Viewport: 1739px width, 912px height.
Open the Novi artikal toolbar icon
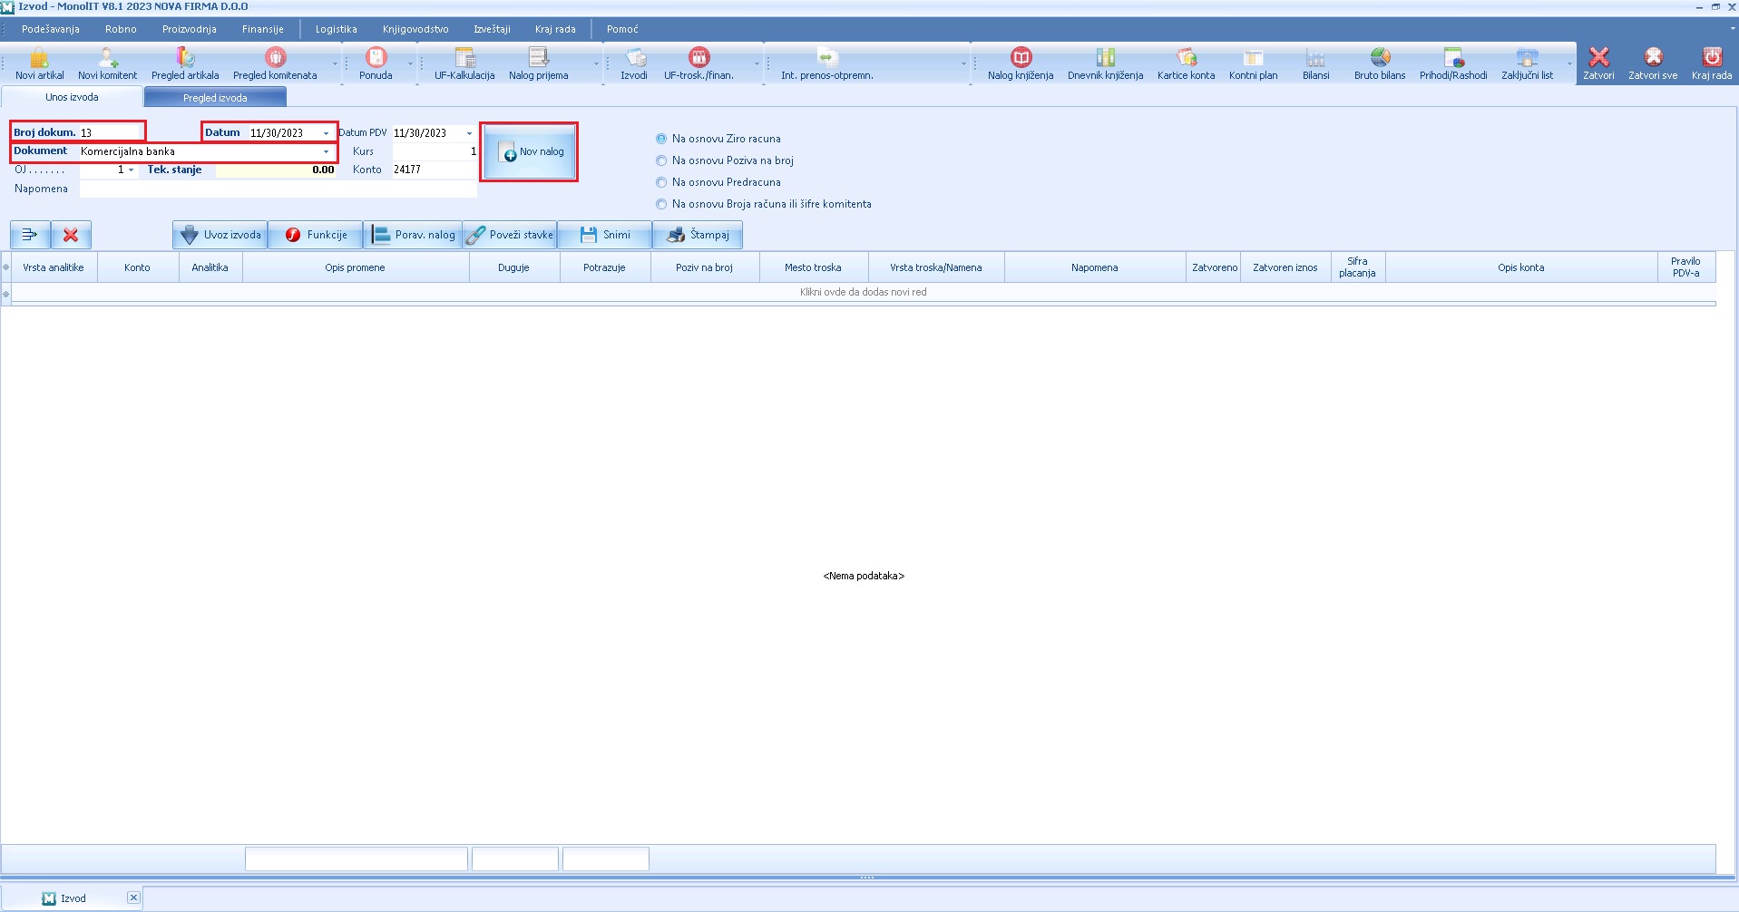tap(39, 63)
